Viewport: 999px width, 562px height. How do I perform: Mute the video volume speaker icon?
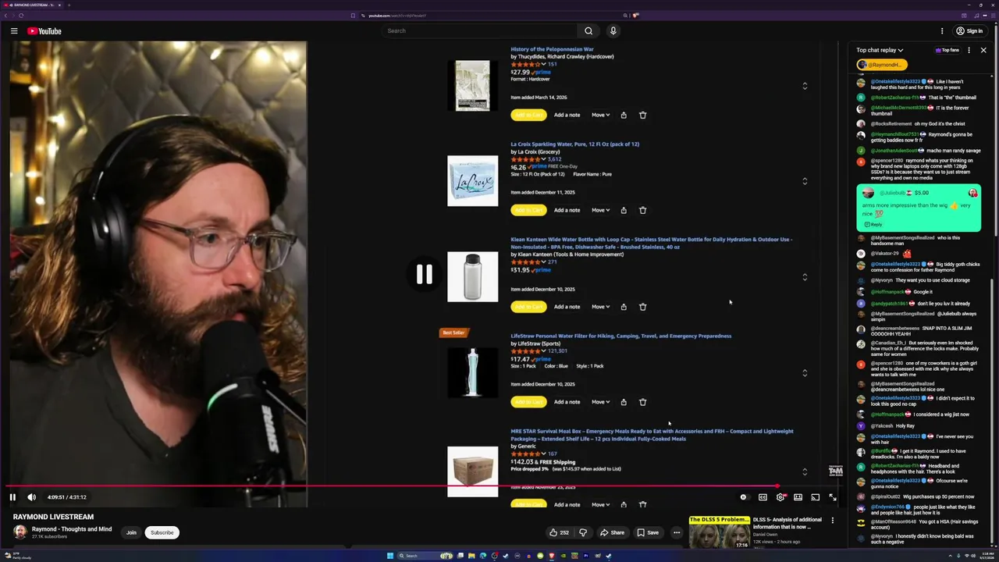(32, 497)
